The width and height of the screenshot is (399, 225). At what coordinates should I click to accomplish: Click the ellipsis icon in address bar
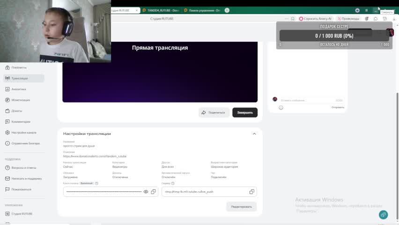tap(287, 19)
